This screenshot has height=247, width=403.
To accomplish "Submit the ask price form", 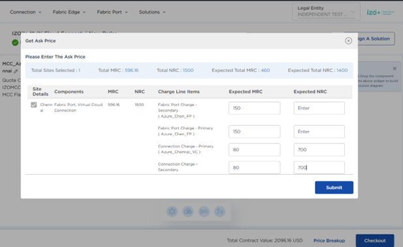I will [334, 188].
